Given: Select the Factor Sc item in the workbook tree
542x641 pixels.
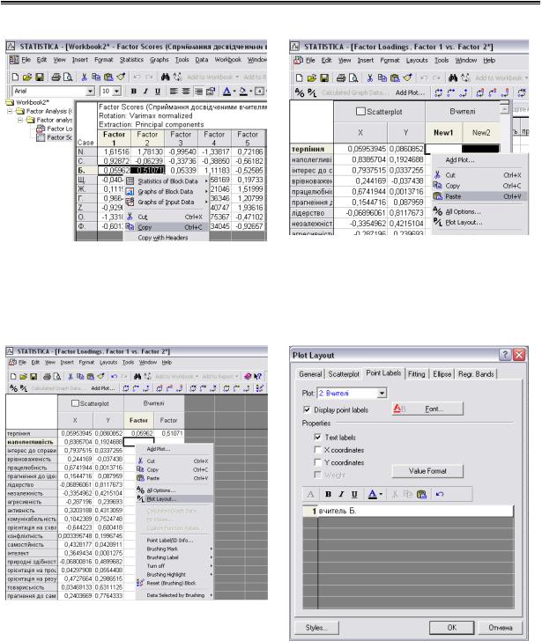Looking at the screenshot, I should click(55, 137).
